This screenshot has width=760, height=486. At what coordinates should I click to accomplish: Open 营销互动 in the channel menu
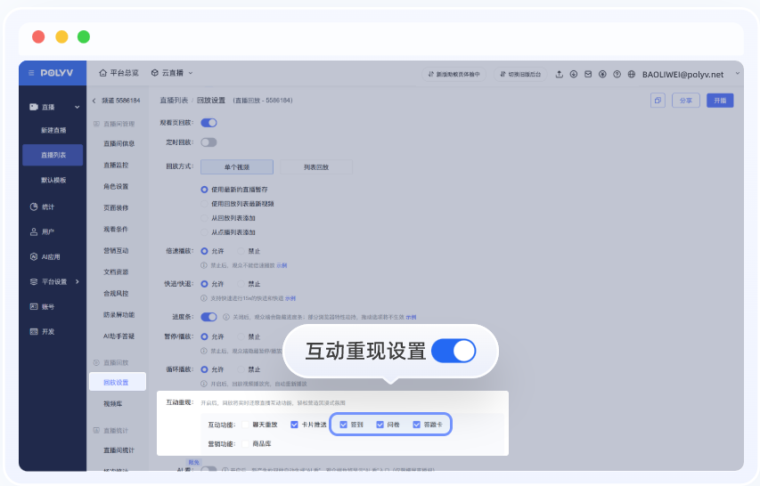point(116,250)
